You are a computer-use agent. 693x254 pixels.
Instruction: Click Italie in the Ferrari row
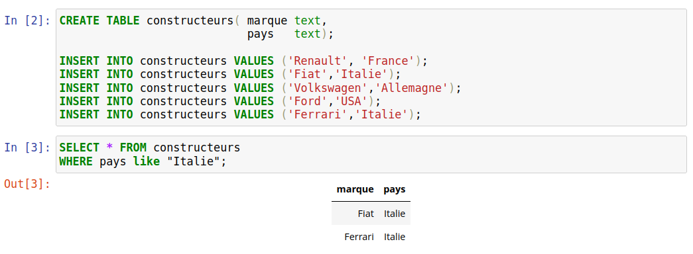pos(394,237)
